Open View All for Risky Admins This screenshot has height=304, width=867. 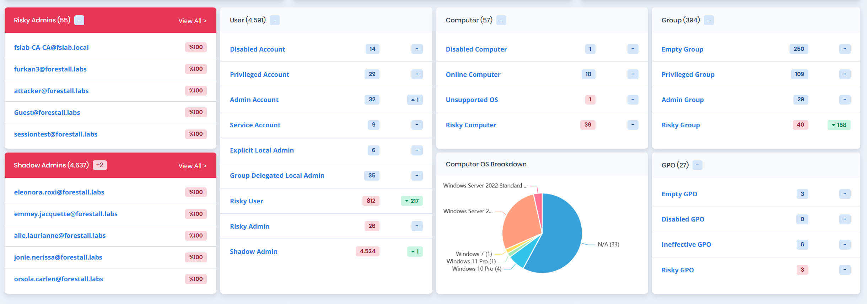tap(192, 21)
